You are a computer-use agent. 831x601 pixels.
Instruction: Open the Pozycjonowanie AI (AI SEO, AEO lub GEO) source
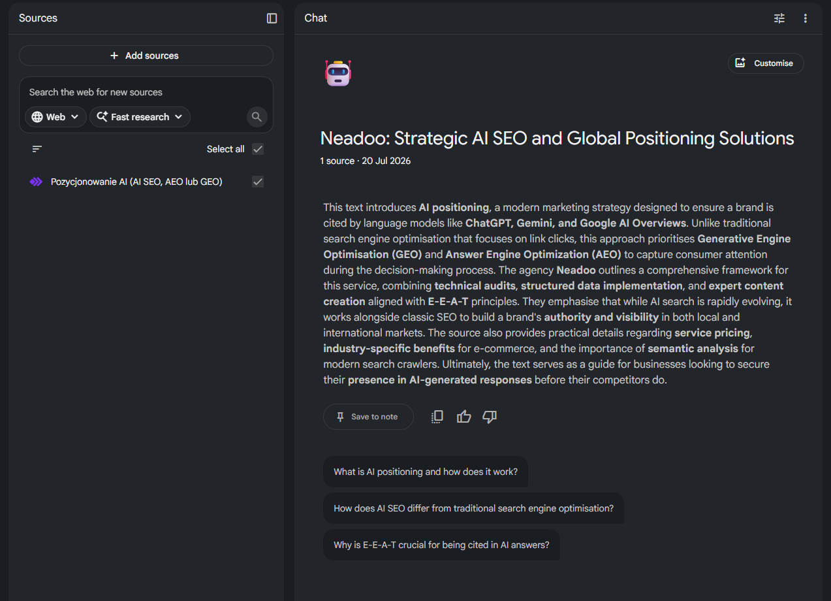pyautogui.click(x=136, y=182)
